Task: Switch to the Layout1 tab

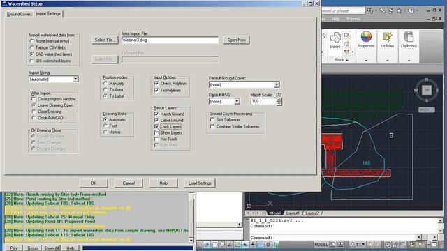Action: [x=293, y=213]
